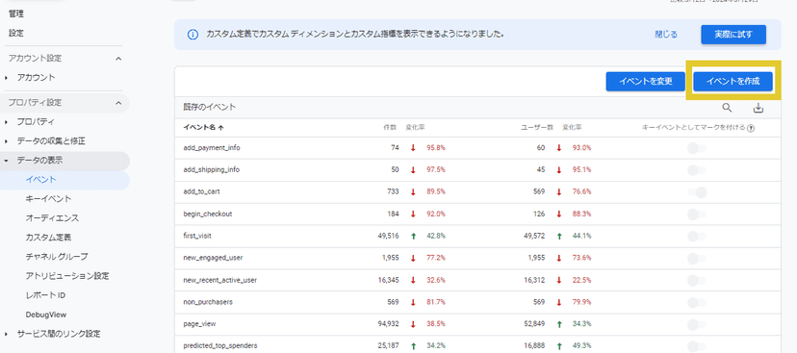Select the predicted_top_spenders event name

click(x=220, y=346)
